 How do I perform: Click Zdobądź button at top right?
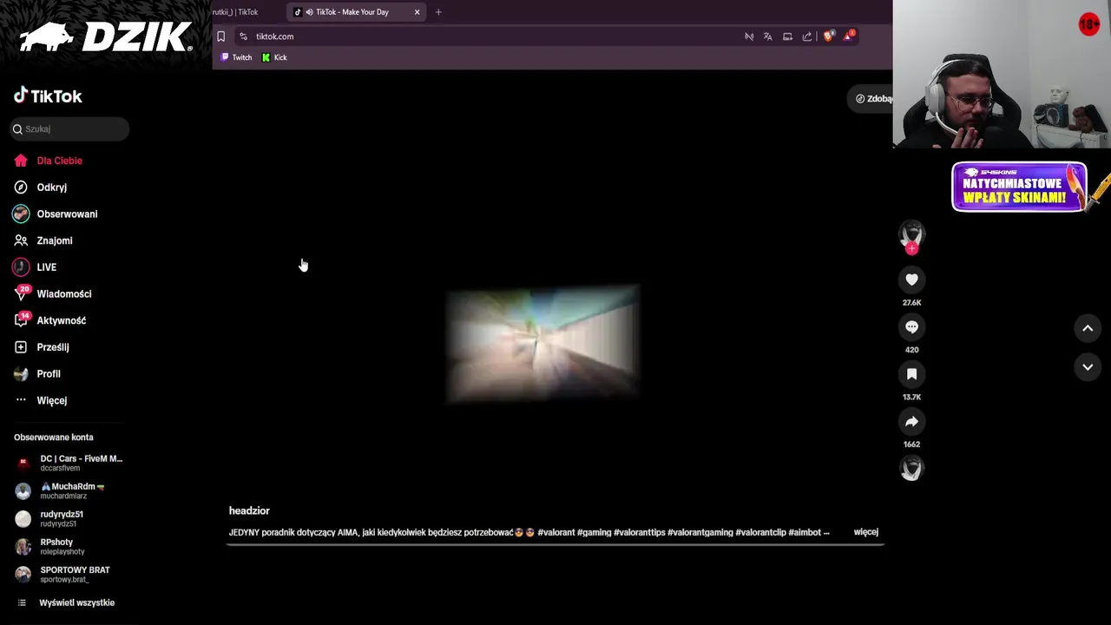click(871, 98)
